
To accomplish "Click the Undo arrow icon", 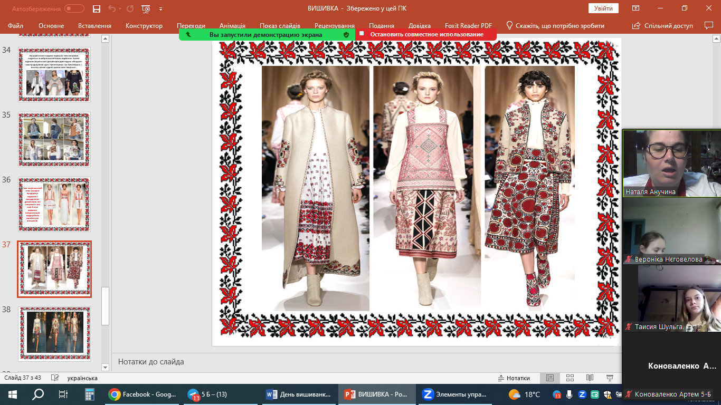I will coord(111,9).
